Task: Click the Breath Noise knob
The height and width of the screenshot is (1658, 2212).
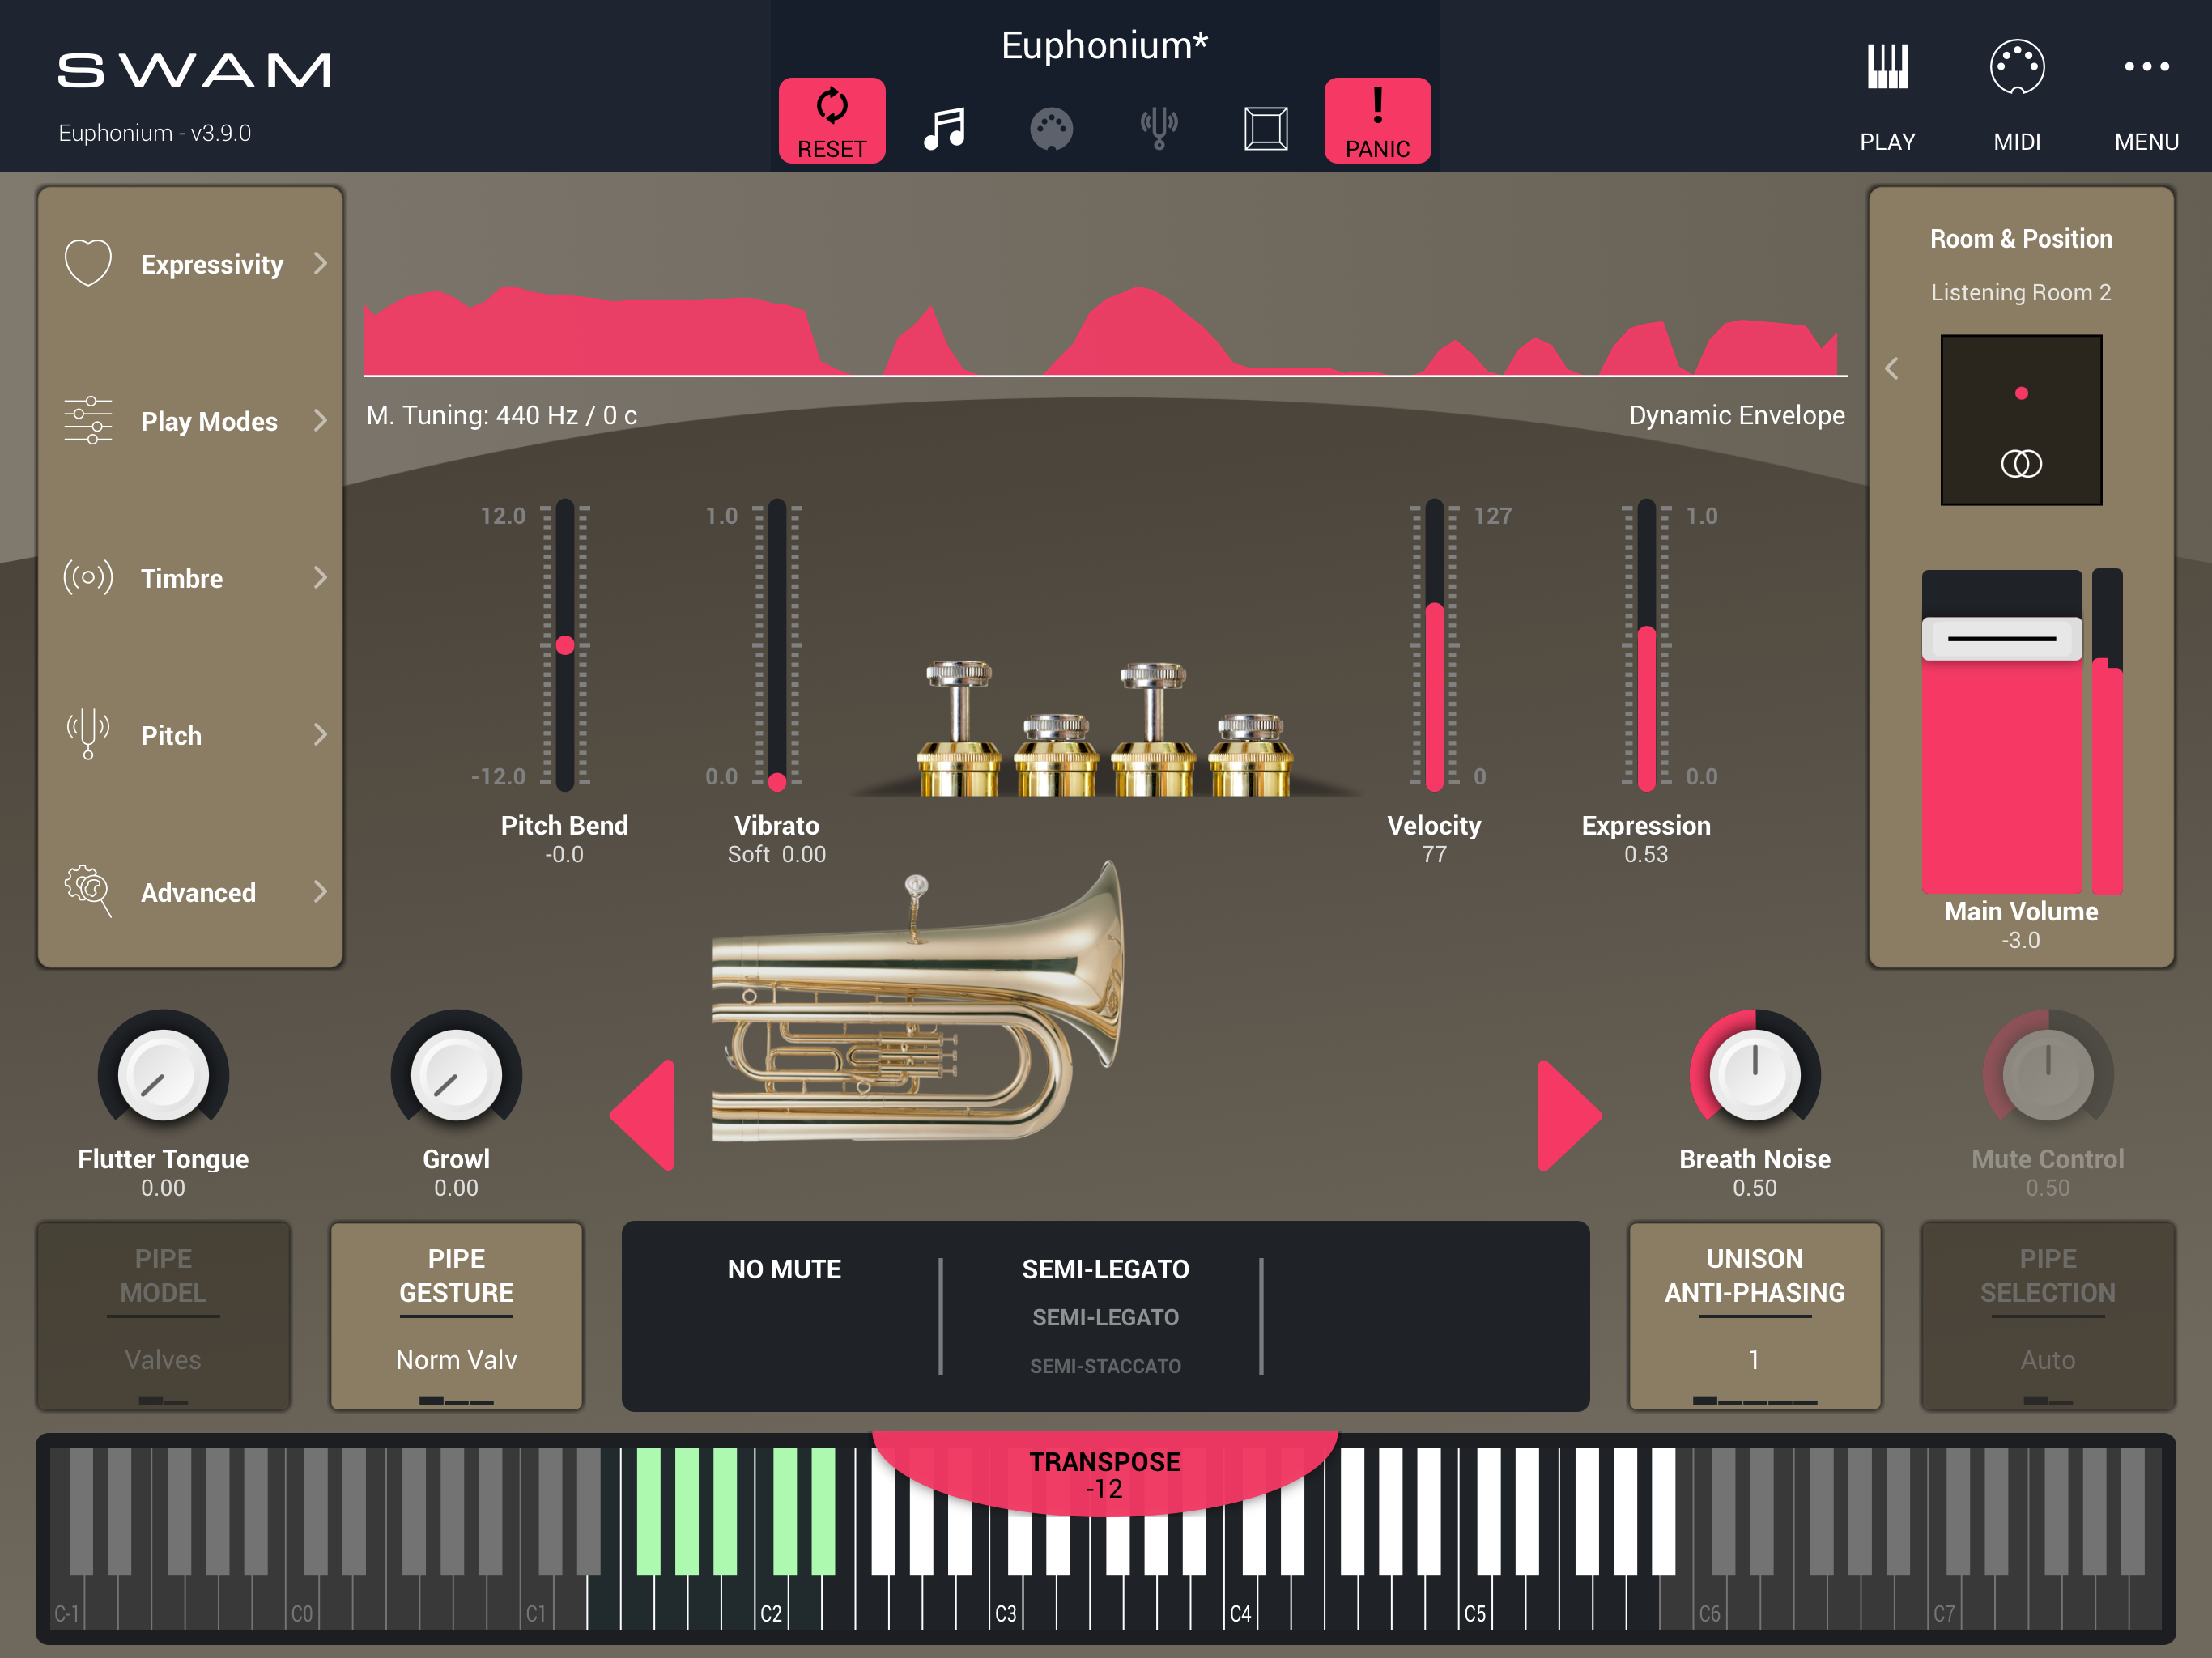Action: pos(1754,1075)
